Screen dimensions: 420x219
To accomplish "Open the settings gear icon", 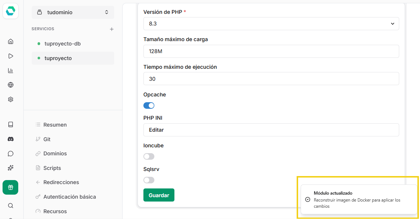I will pos(10,99).
